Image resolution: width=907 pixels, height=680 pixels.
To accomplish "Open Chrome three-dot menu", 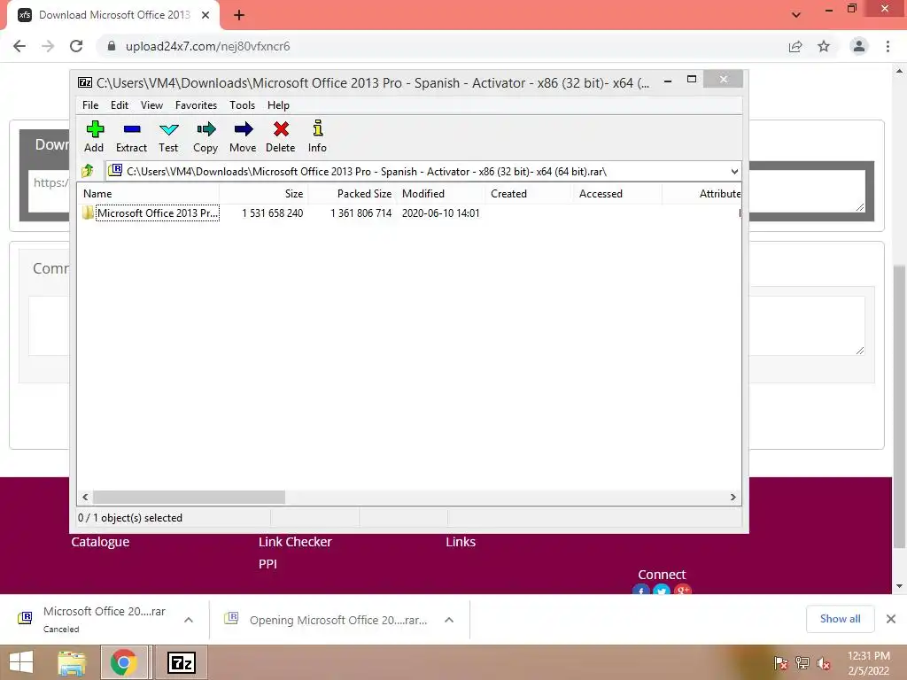I will 888,46.
